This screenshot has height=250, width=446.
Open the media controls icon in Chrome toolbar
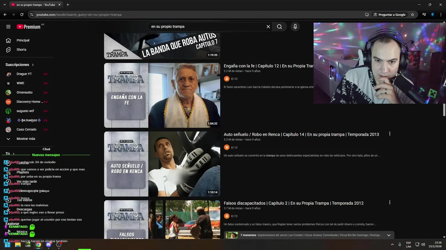click(x=424, y=15)
